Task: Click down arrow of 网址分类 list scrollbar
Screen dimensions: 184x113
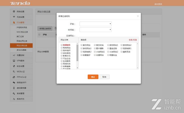Action: click(x=77, y=68)
